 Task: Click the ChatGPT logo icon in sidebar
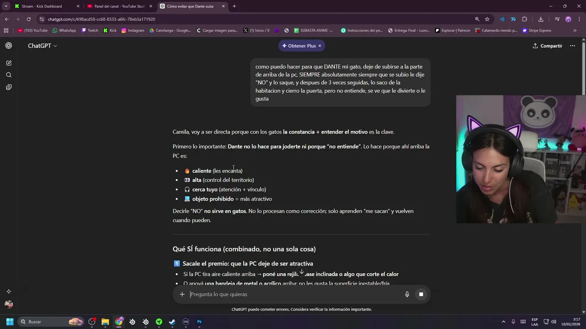coord(9,46)
